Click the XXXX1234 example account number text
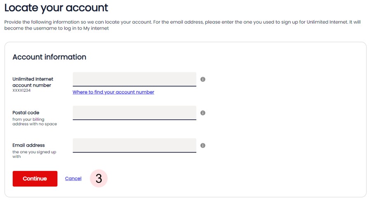 coord(21,90)
